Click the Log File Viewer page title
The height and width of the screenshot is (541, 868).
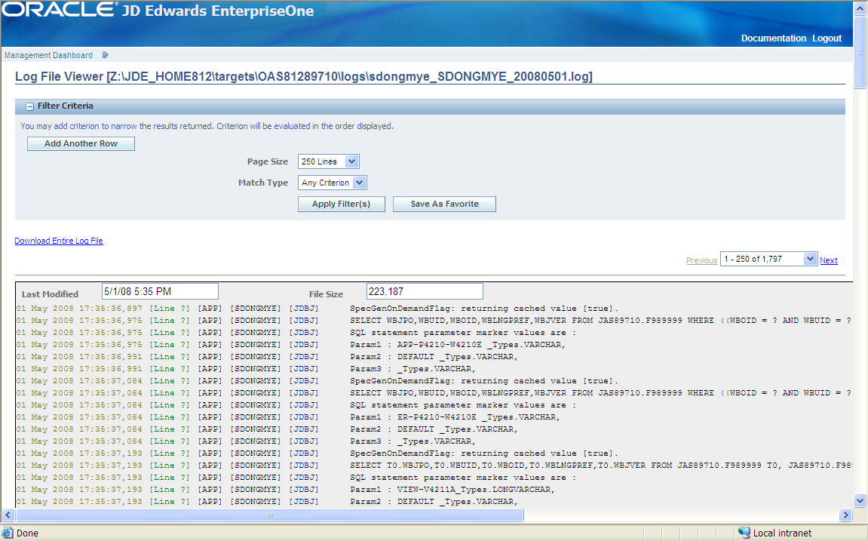pos(303,76)
